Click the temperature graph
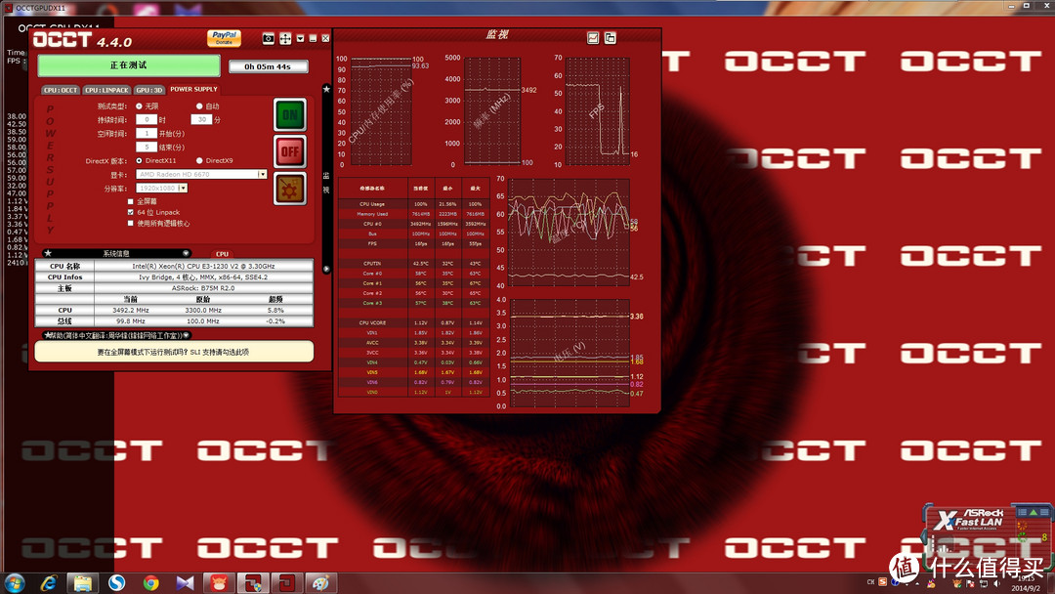Viewport: 1055px width, 594px height. pyautogui.click(x=569, y=233)
